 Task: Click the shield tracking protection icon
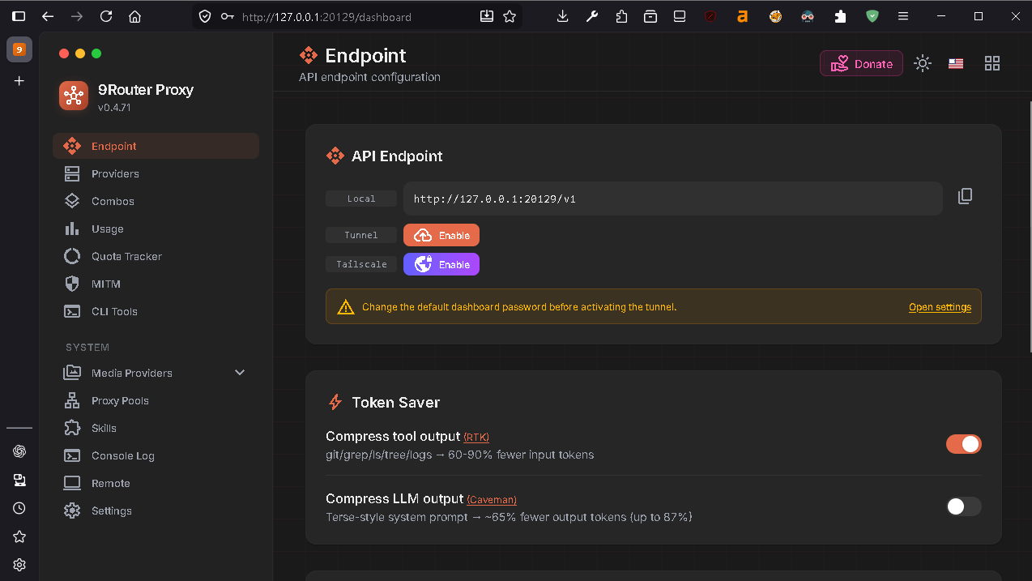(205, 16)
